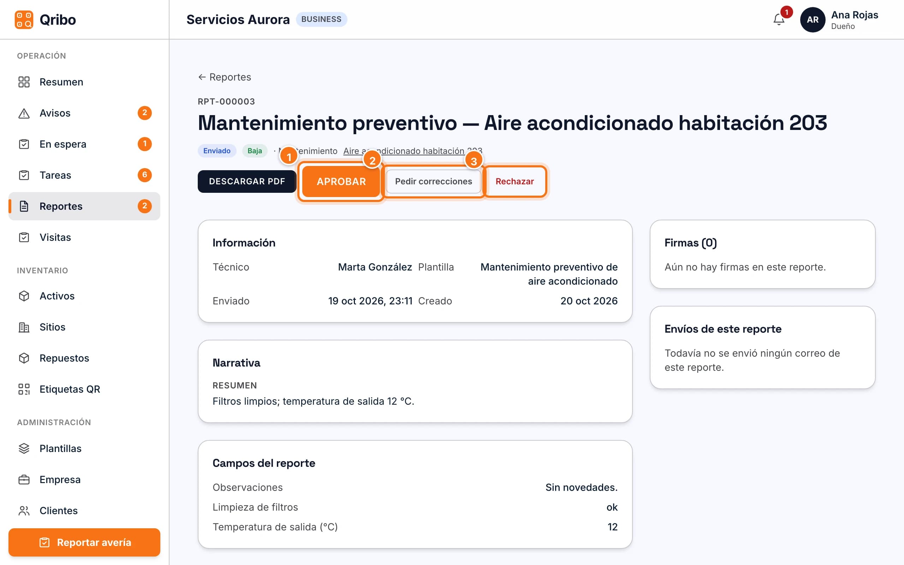The image size is (904, 565).
Task: Open the Aire acondicionado habitación 203 link
Action: coord(413,150)
